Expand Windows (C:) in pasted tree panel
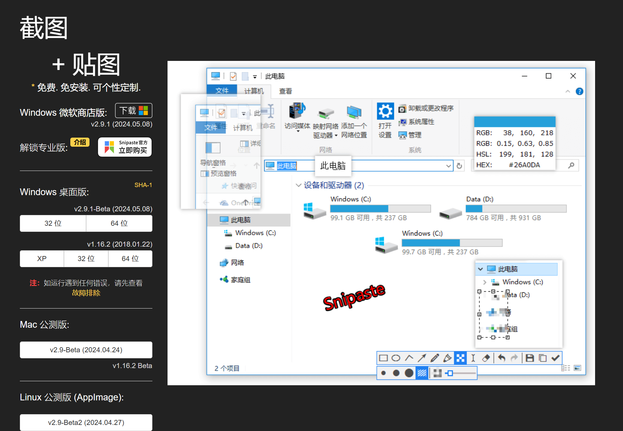 484,282
